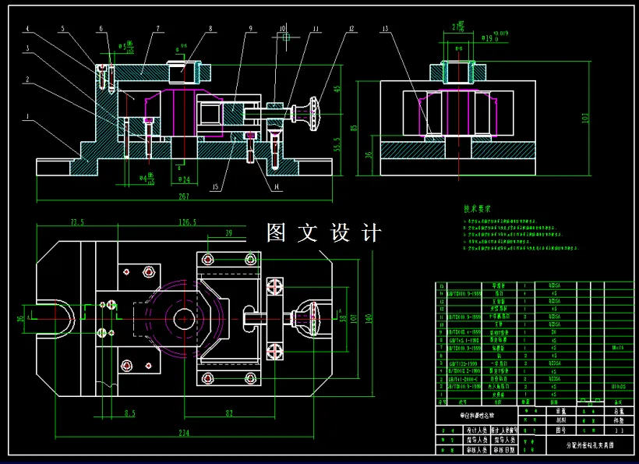Click the 73.5 dimension text
This screenshot has width=639, height=464.
(77, 222)
